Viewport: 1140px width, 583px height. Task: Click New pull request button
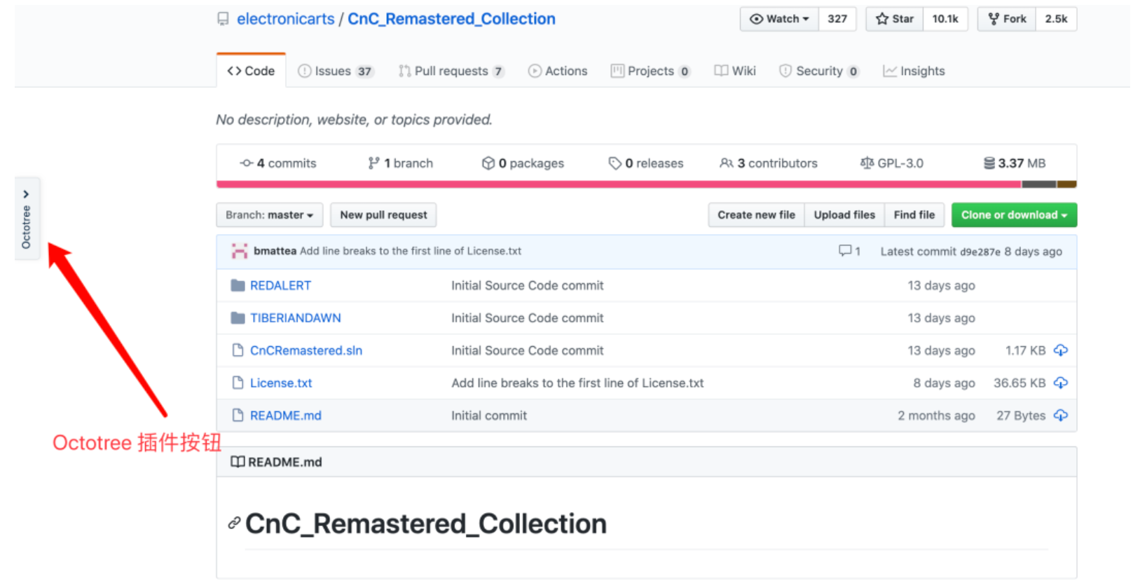click(x=383, y=215)
